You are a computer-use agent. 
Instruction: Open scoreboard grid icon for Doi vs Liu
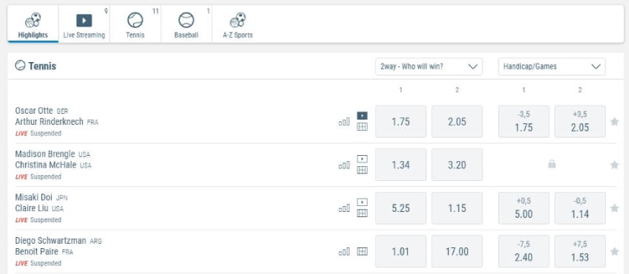point(362,213)
